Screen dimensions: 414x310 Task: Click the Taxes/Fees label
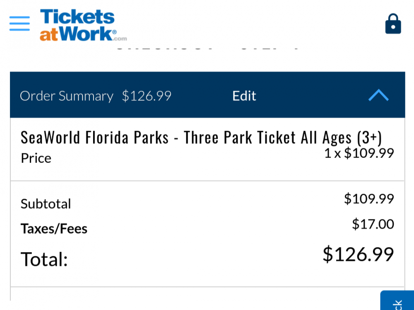click(x=54, y=229)
